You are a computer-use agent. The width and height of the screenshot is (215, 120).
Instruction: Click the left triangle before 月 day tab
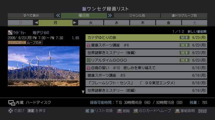point(36,23)
